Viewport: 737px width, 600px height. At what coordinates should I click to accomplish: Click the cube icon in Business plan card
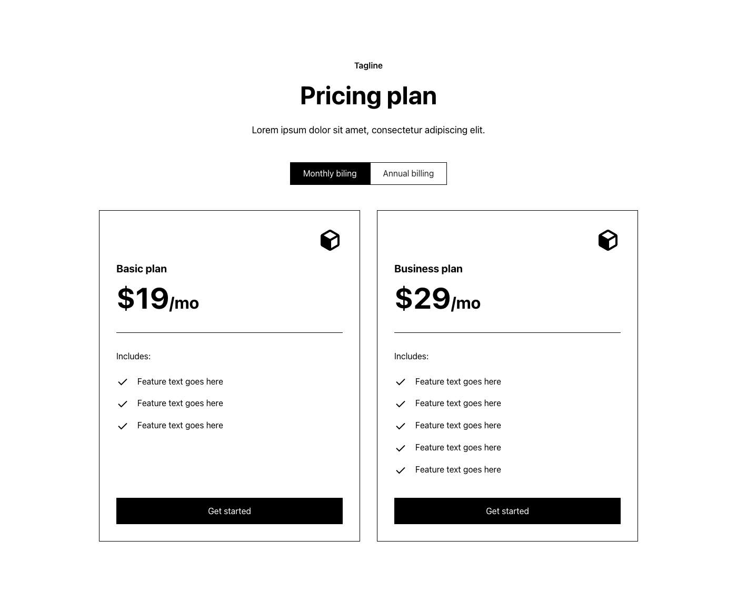(x=608, y=240)
